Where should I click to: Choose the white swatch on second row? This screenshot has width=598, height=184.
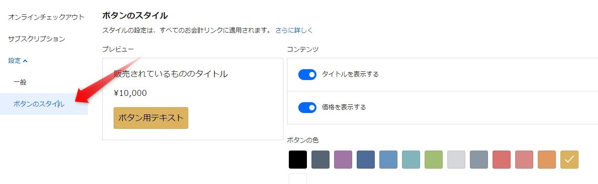pyautogui.click(x=298, y=179)
